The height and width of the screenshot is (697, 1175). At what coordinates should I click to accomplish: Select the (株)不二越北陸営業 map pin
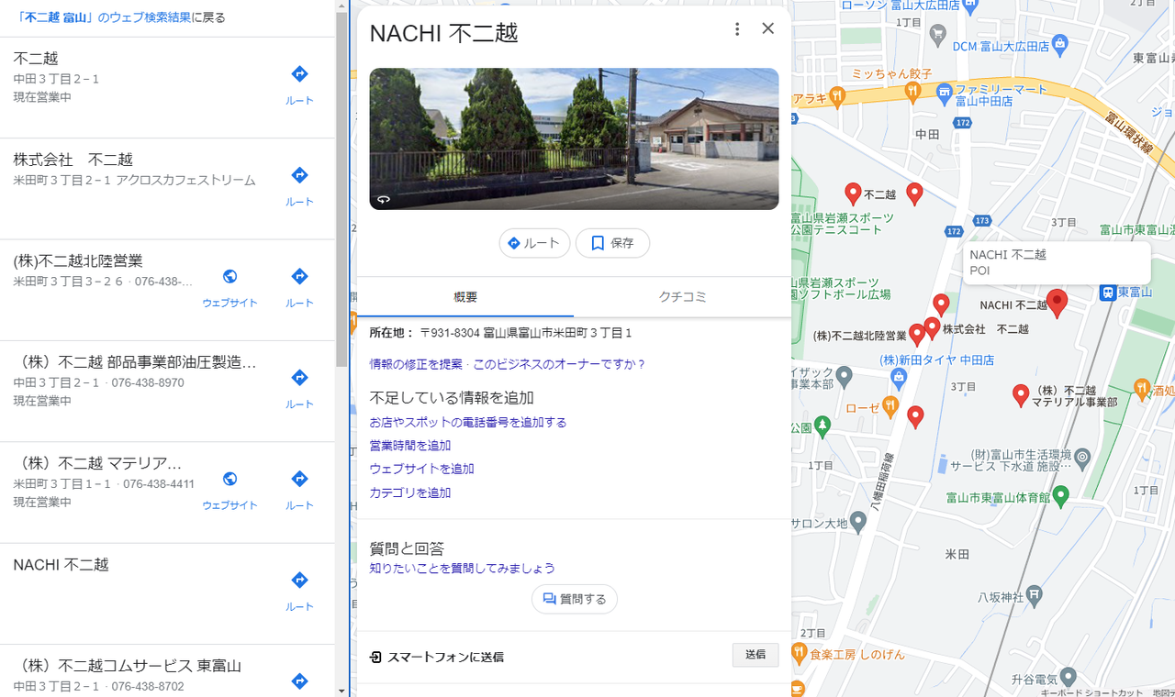(916, 335)
